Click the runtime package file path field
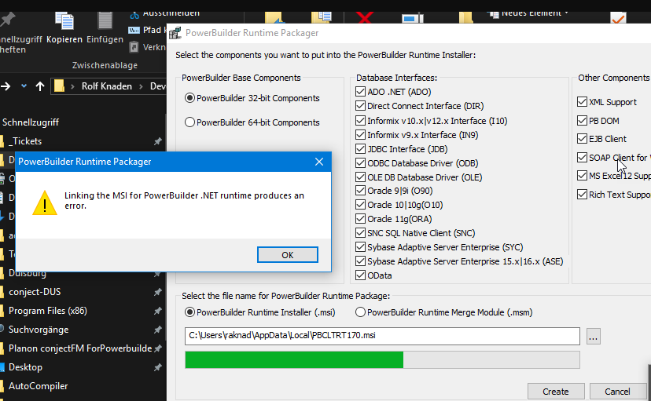651x401 pixels. tap(381, 336)
